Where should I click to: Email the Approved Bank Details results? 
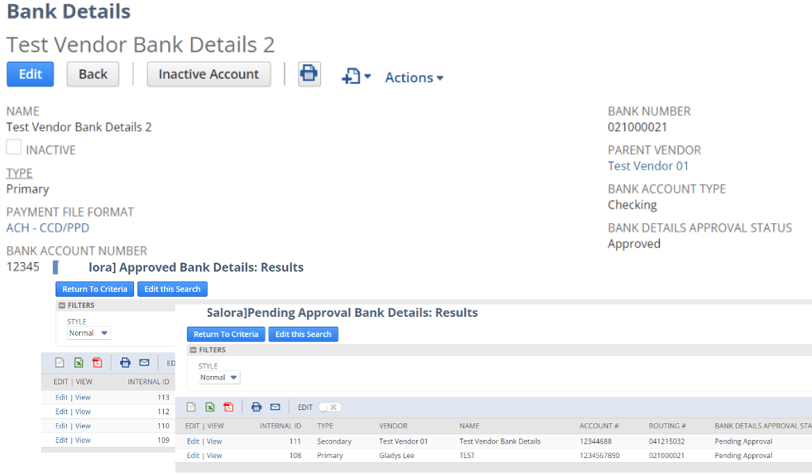pos(144,362)
